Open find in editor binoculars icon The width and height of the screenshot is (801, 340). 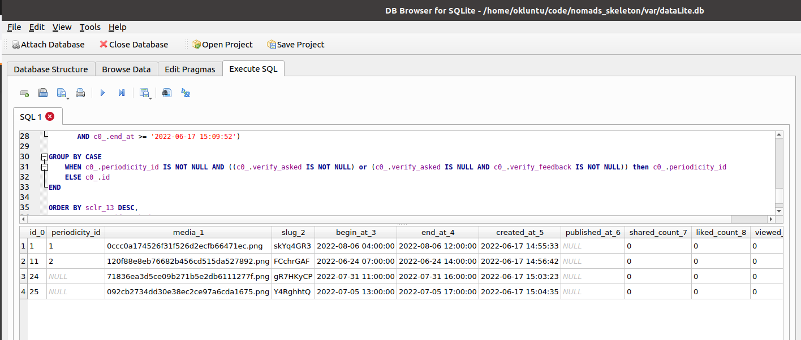coord(166,93)
